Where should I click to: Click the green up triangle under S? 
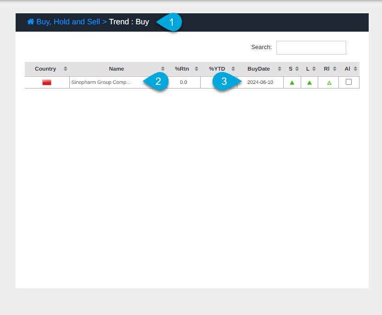(x=292, y=83)
